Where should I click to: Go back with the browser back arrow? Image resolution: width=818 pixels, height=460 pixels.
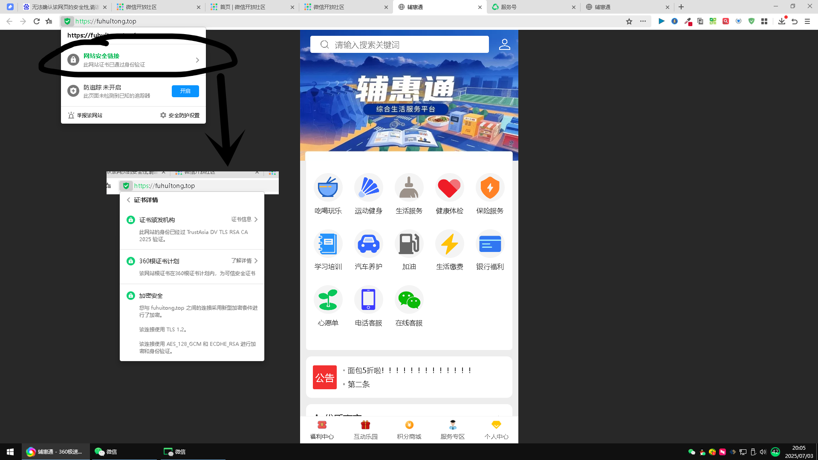point(9,21)
